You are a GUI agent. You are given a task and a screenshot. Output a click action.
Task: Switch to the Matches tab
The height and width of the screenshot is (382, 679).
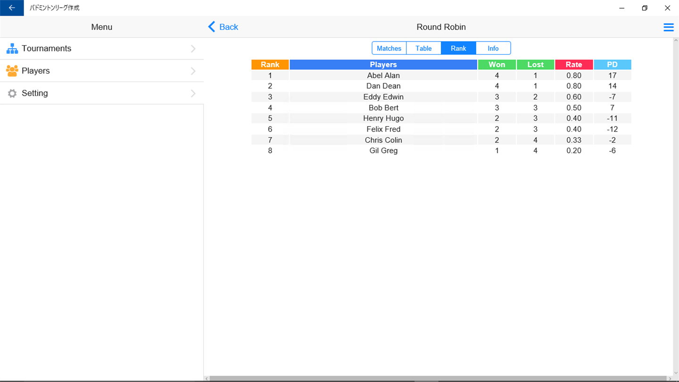[x=389, y=48]
